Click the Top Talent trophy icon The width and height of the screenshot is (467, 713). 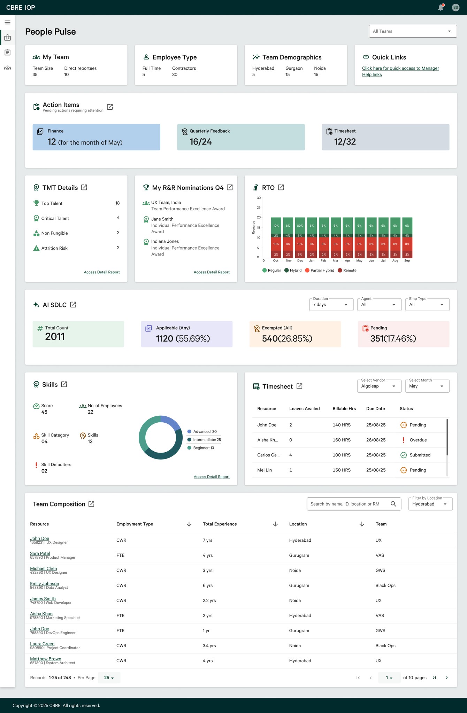coord(36,203)
